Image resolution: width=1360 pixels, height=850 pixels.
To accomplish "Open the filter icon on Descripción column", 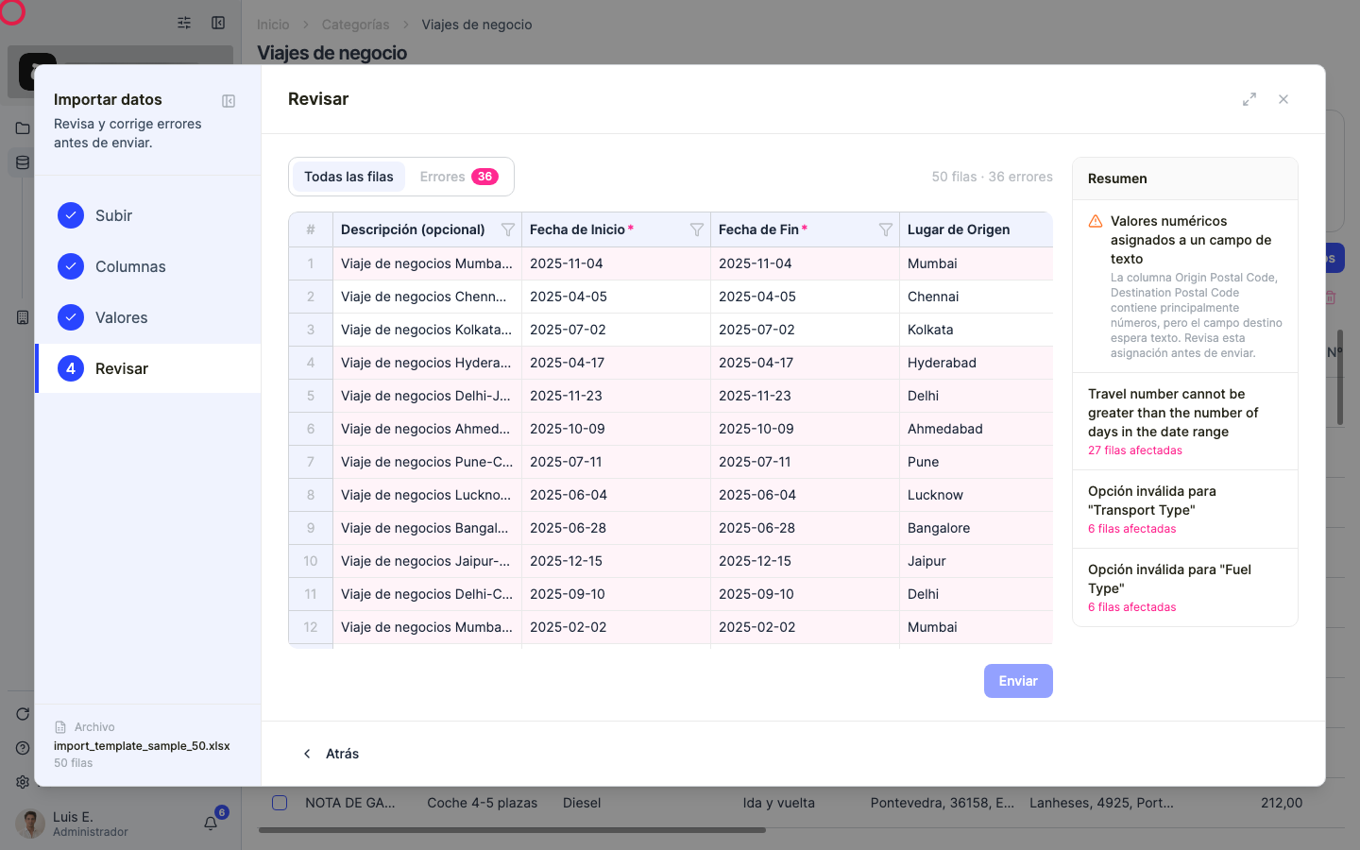I will tap(508, 229).
